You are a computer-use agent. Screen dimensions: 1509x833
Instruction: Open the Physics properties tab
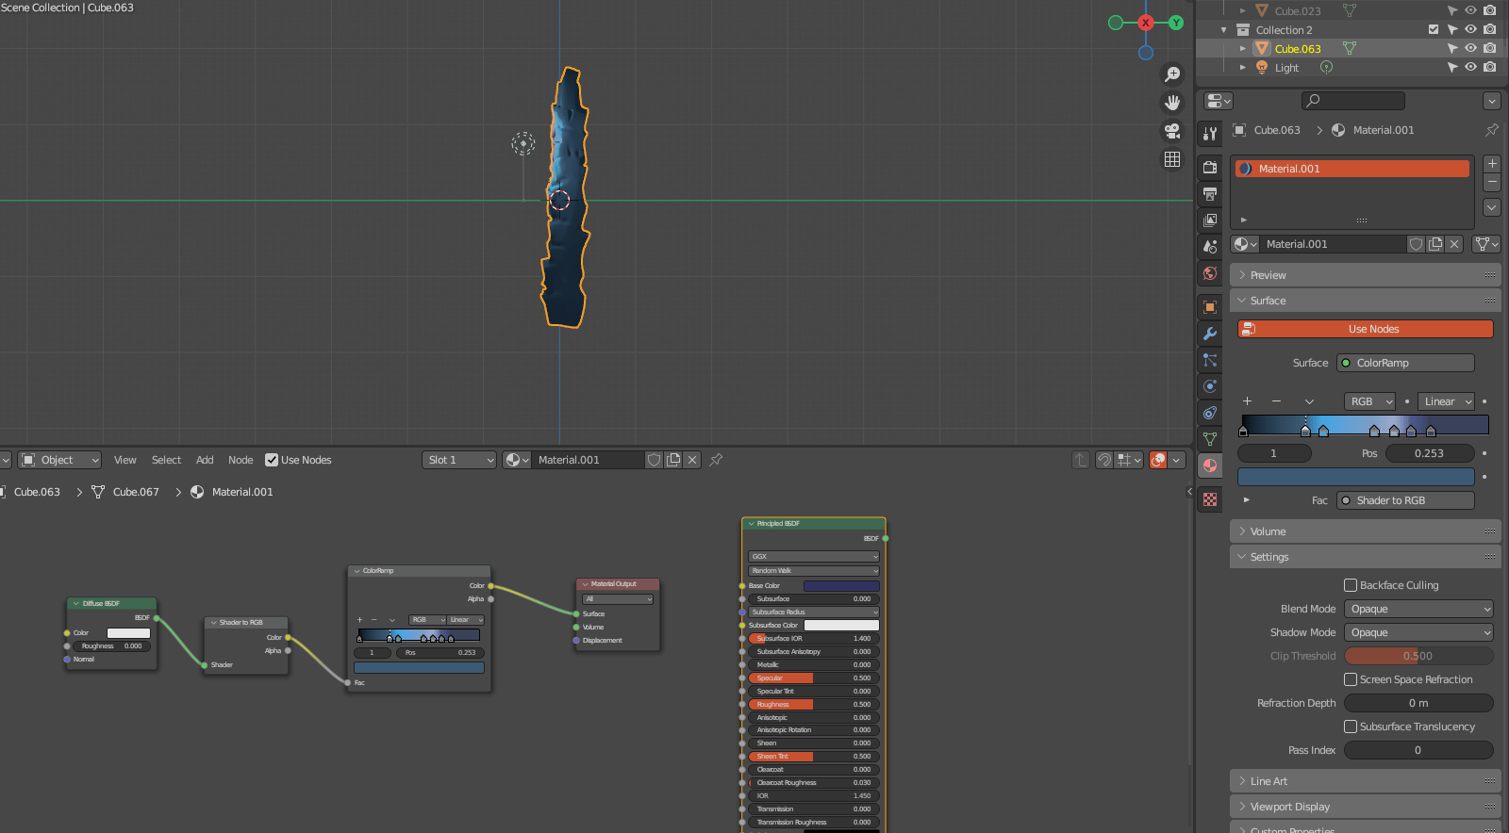1210,386
